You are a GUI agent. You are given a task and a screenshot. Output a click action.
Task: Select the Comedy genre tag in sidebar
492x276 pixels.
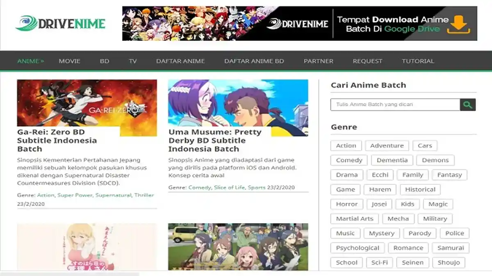[x=349, y=160]
